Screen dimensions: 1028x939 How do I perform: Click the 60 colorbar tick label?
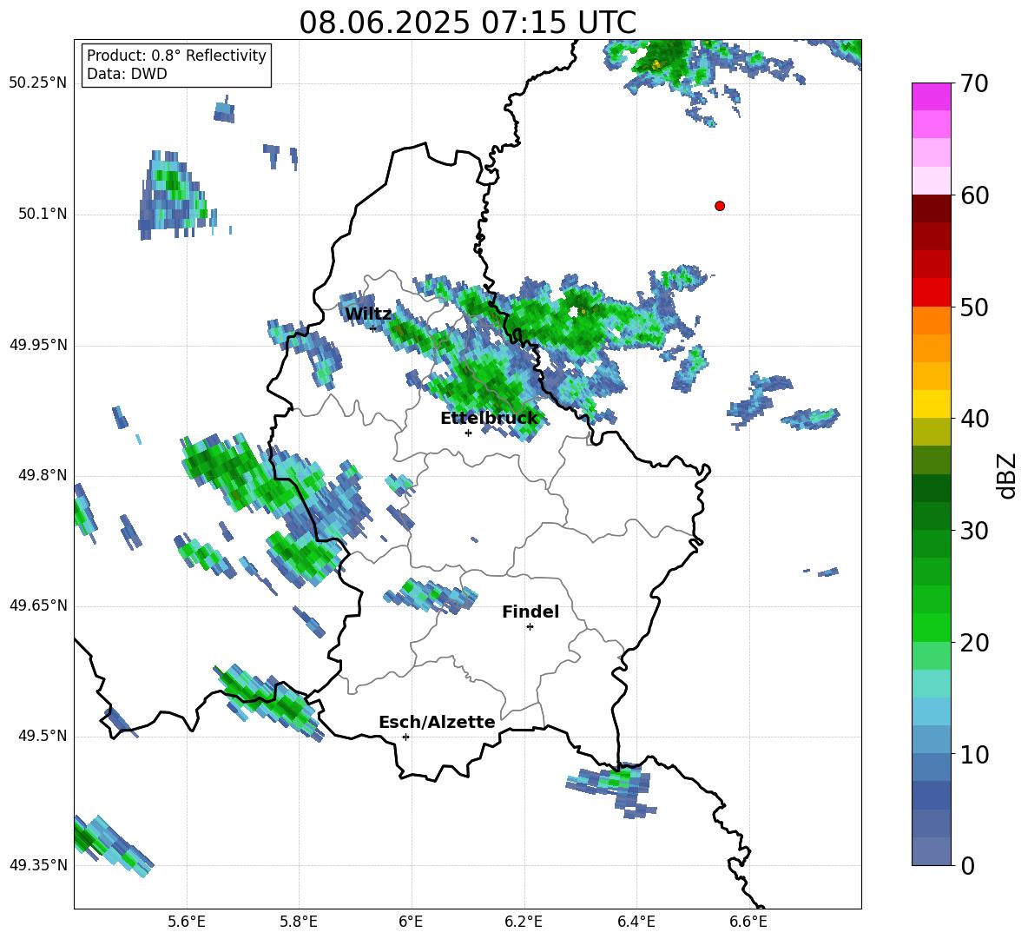point(974,195)
